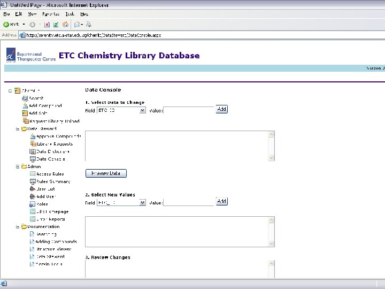Image resolution: width=385 pixels, height=289 pixels.
Task: Click the Mail toolbar icon
Action: (x=77, y=24)
